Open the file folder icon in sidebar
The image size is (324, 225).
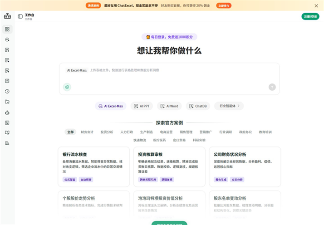pyautogui.click(x=7, y=102)
